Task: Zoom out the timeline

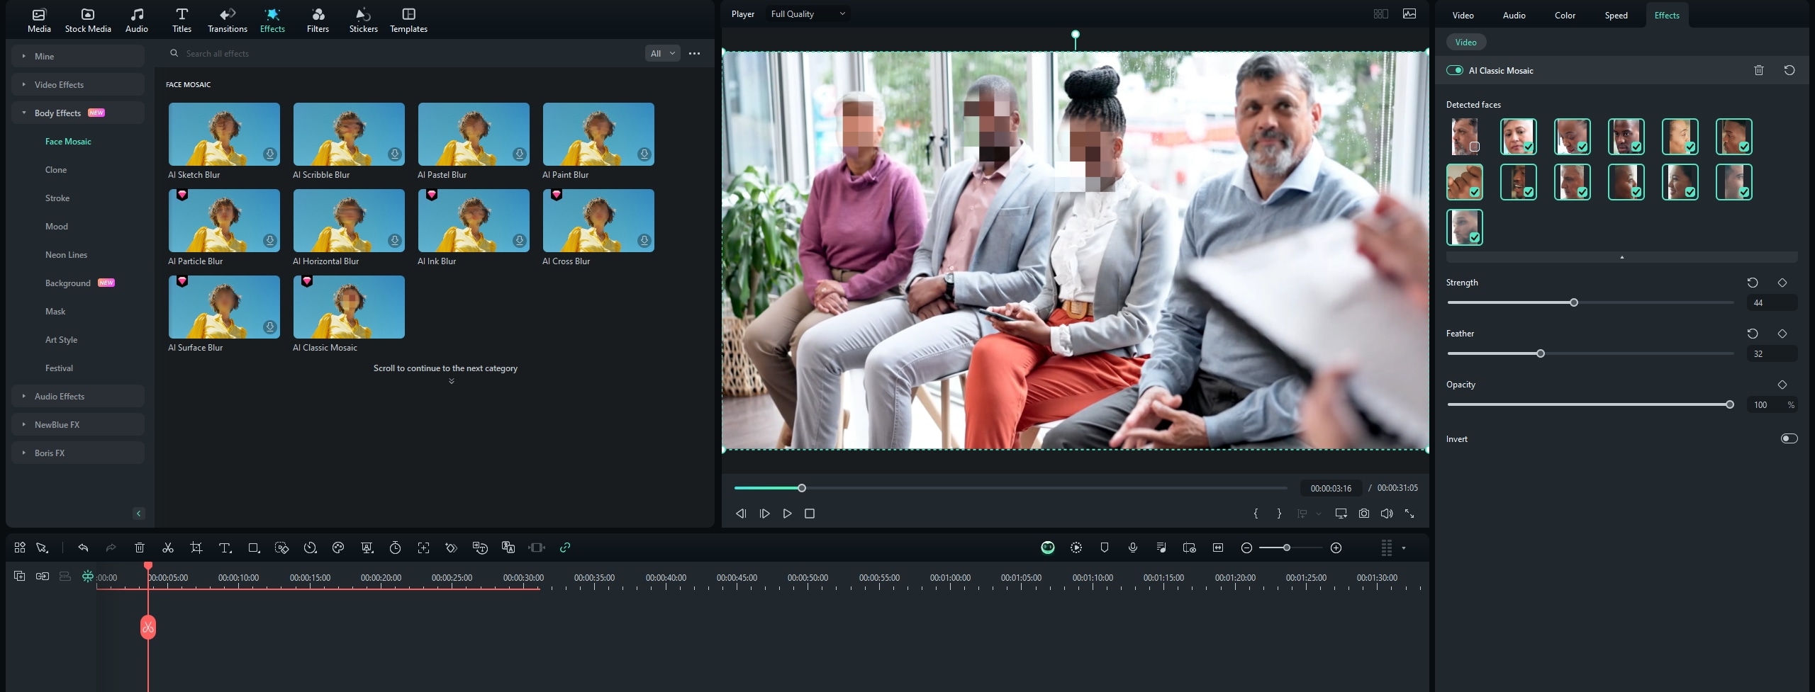Action: (x=1246, y=548)
